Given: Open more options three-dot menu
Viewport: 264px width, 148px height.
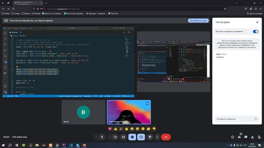Looking at the screenshot, I should click(x=157, y=137).
